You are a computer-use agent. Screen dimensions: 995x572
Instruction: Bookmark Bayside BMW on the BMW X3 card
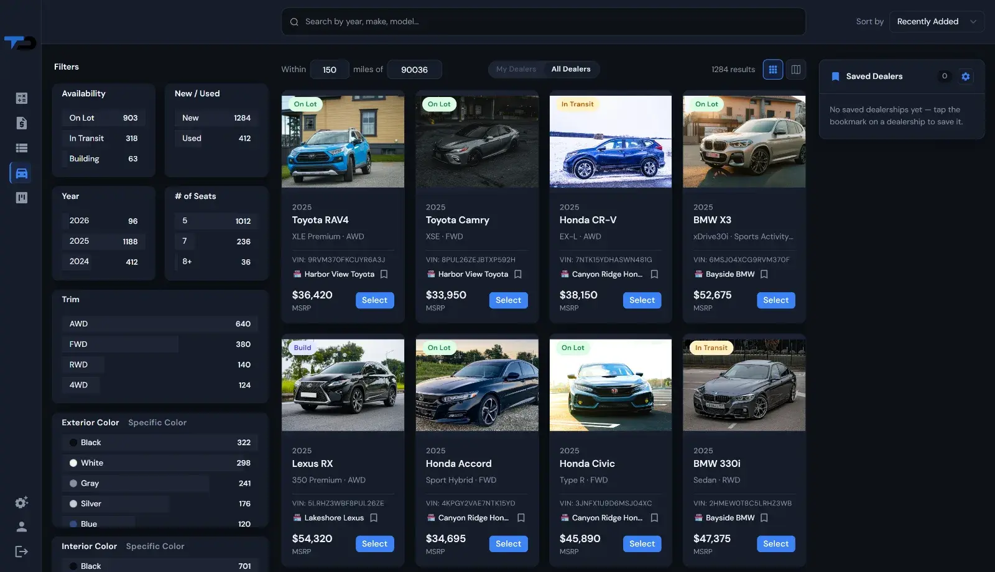[764, 274]
